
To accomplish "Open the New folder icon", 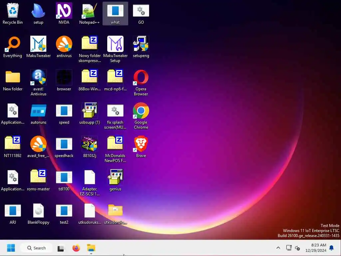I will point(13,80).
